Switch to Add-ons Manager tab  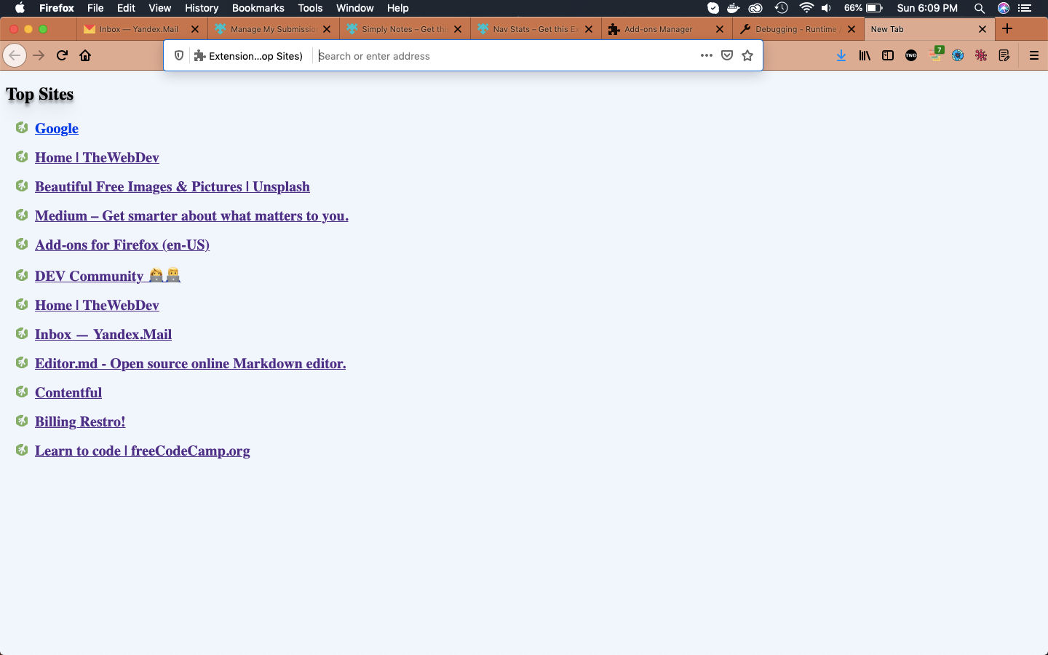[667, 29]
